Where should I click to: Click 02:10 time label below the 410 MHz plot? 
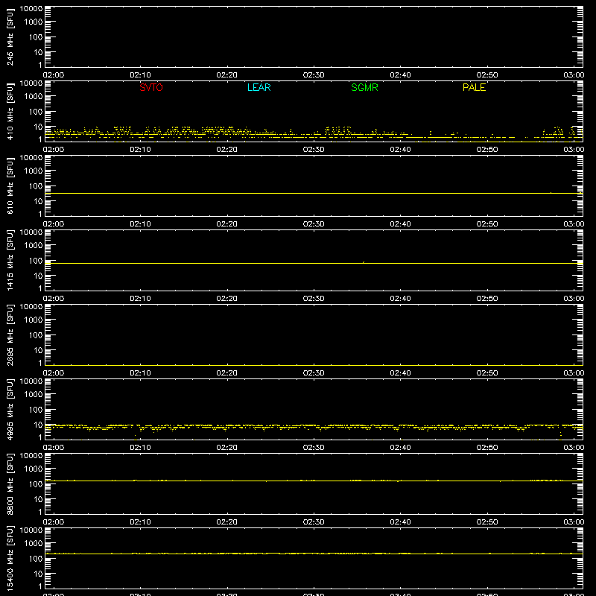tap(140, 150)
